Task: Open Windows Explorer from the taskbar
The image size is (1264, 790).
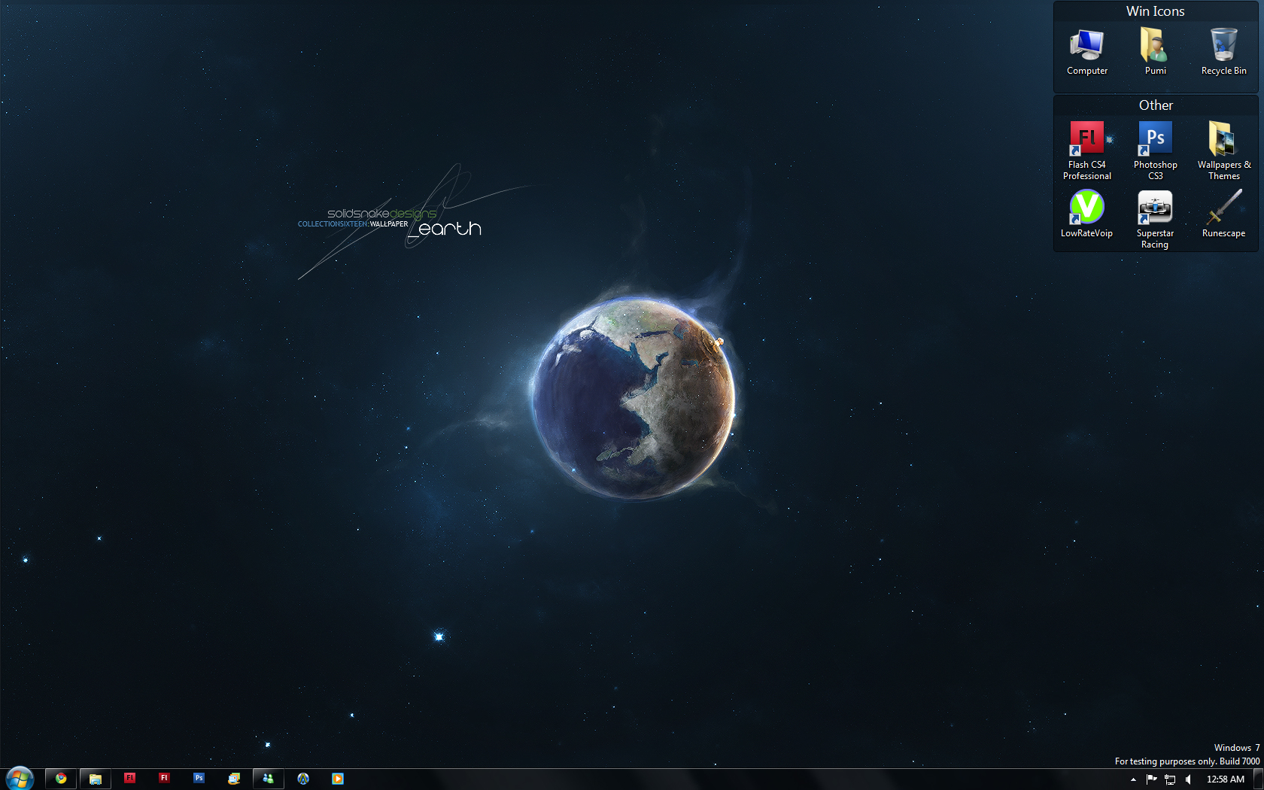Action: [x=96, y=779]
